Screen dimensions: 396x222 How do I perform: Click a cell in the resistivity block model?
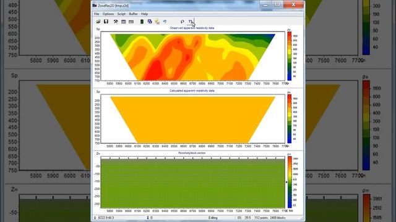[192, 184]
